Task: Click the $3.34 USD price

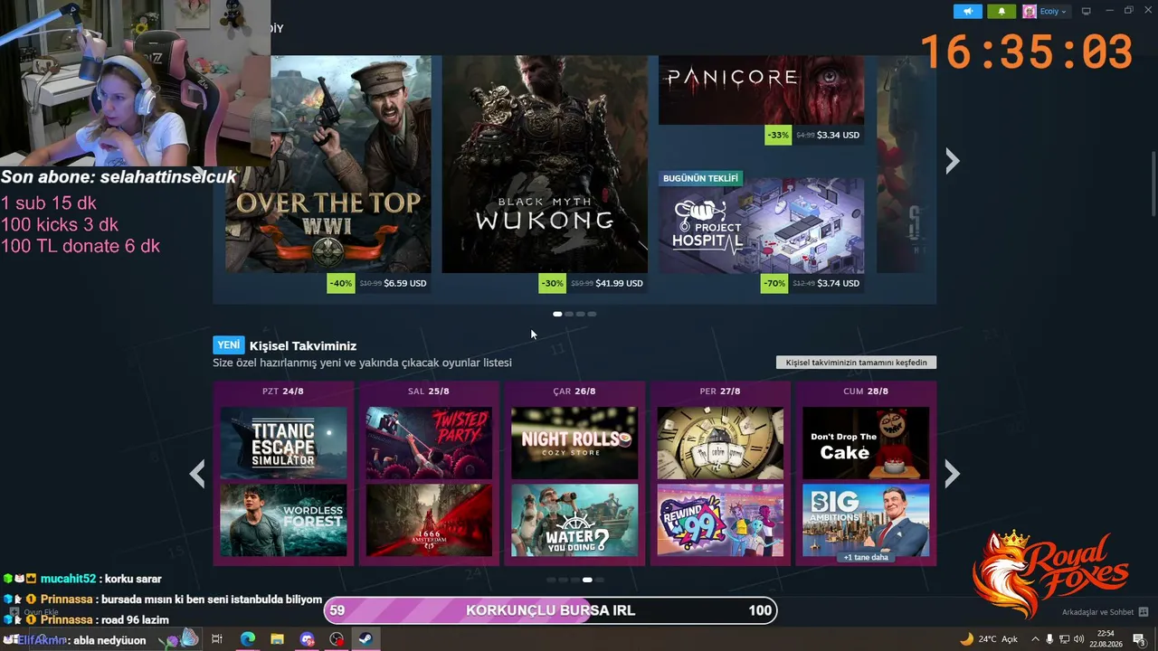Action: point(838,135)
